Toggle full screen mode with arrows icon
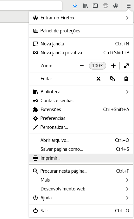The height and width of the screenshot is (219, 134). click(126, 66)
